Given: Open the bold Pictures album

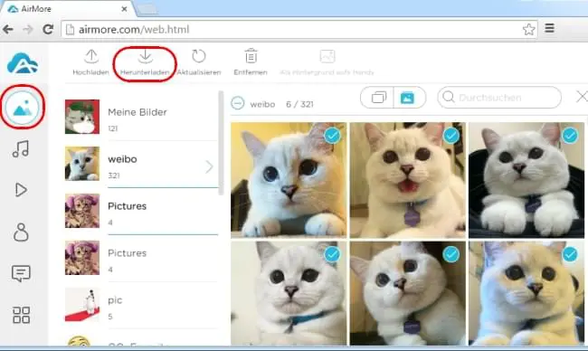Looking at the screenshot, I should [x=141, y=211].
